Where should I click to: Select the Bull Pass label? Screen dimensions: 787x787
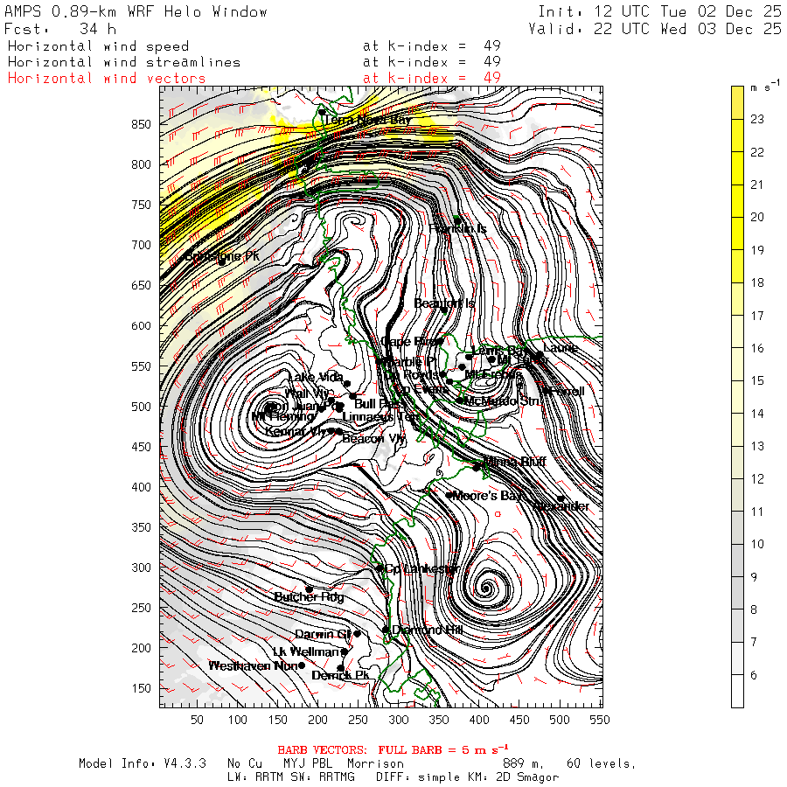pyautogui.click(x=379, y=404)
